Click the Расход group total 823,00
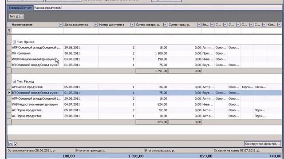Viewport: 284px width, 159px height. [x=152, y=122]
